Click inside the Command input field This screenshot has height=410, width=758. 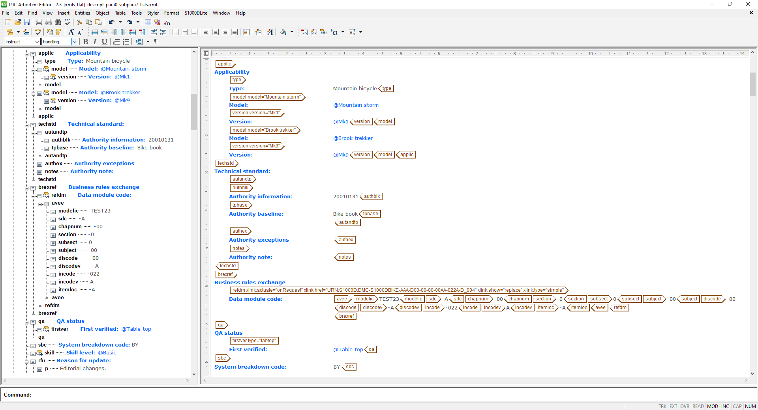(118, 395)
